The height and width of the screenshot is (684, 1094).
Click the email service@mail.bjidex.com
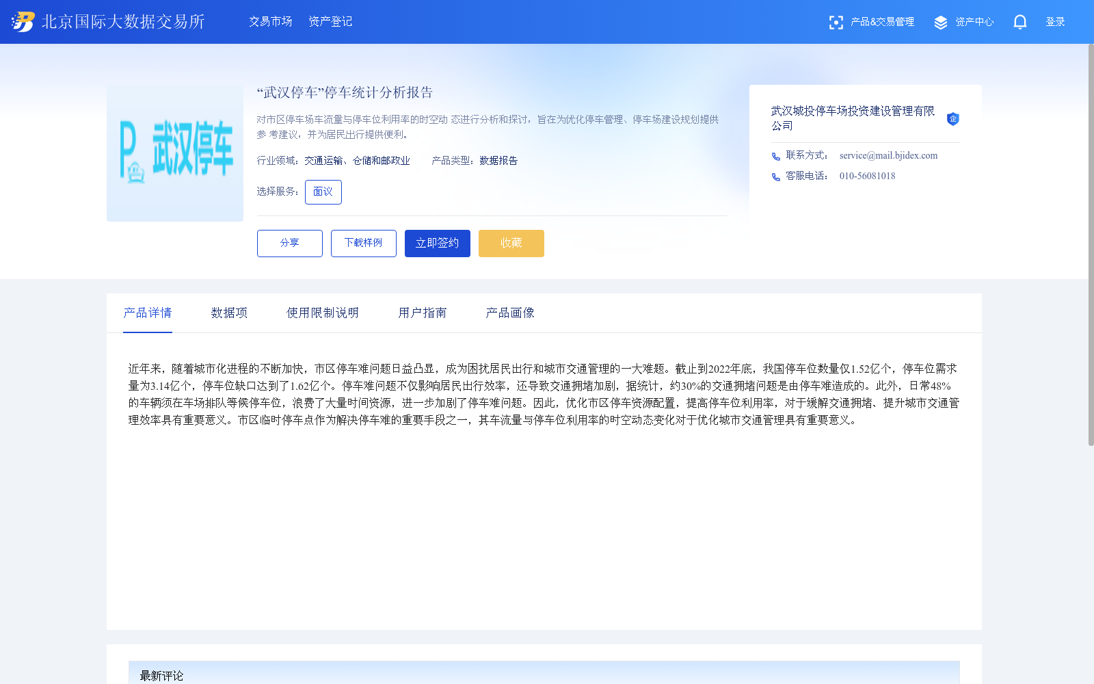pos(889,156)
